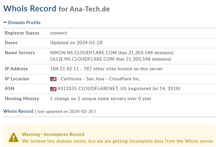Screen dimensions: 216x147
Task: Click 'Ana-Tech.de' domain name in heading
Action: click(90, 9)
